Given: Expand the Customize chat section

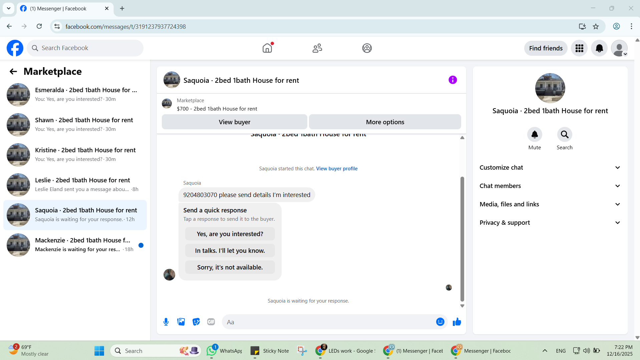Looking at the screenshot, I should 550,168.
